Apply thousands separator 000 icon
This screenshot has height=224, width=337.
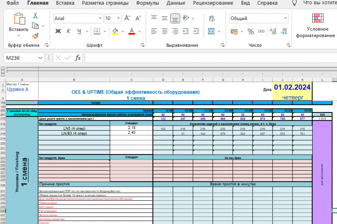click(261, 31)
